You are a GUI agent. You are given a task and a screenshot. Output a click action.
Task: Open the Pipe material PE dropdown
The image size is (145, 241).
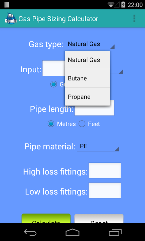pyautogui.click(x=98, y=146)
